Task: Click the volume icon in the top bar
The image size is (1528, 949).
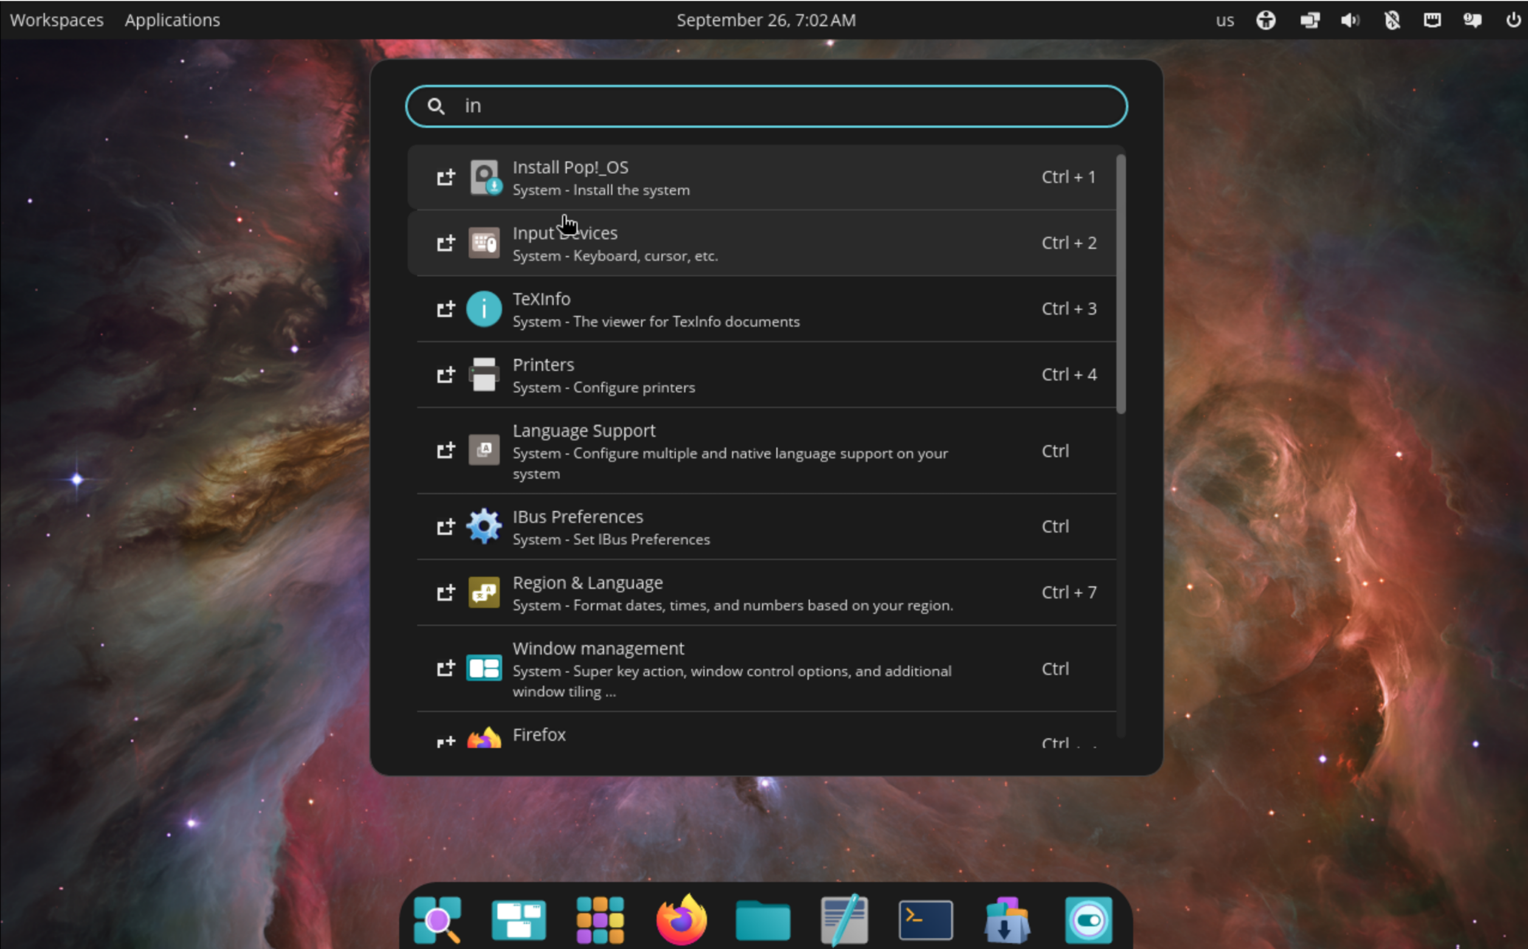Action: [1350, 19]
